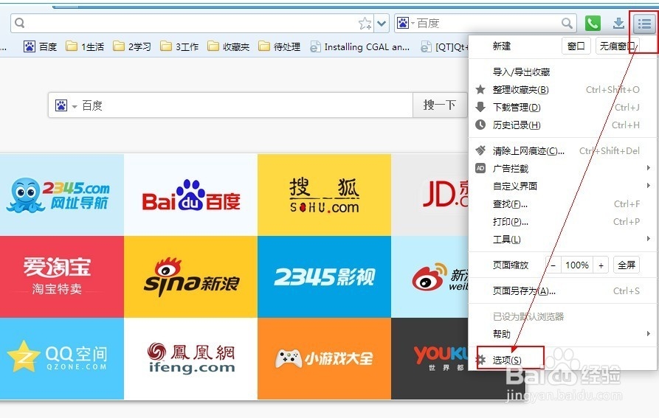Click the magnifier in Baidu toolbar search

coord(567,24)
